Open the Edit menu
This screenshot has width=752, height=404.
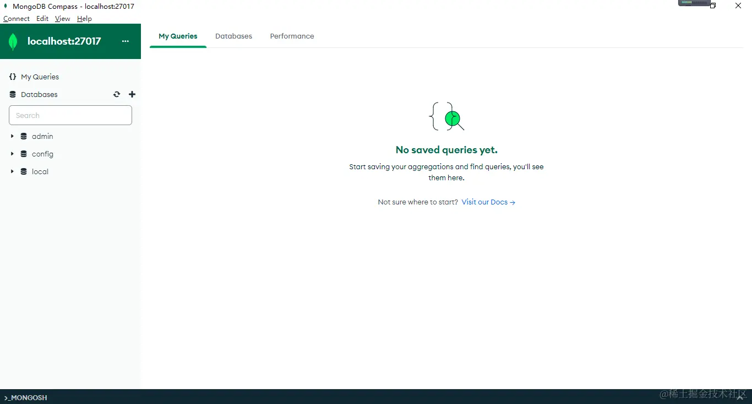(x=42, y=19)
